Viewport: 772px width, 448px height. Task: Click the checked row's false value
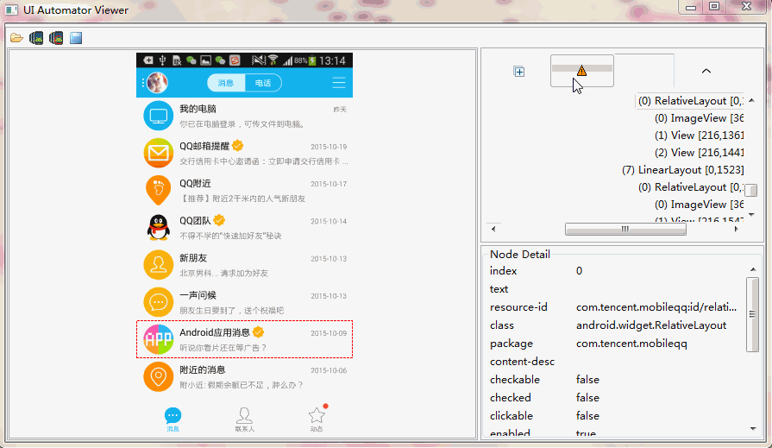pos(587,398)
